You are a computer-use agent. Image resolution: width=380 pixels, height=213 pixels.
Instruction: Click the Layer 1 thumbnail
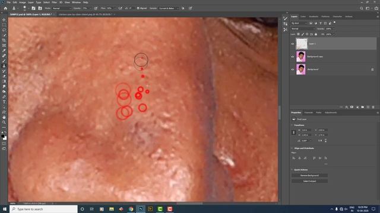302,44
